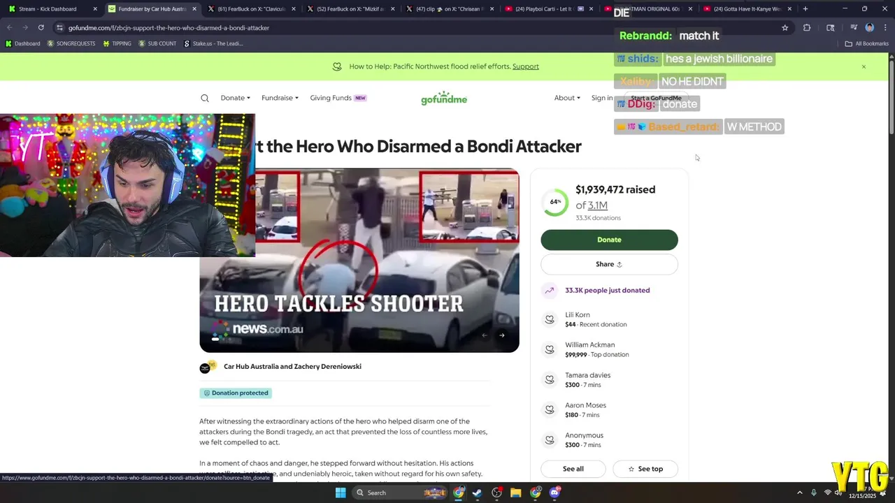The image size is (895, 503).
Task: Click the Hero Tackles Shooter image
Action: [359, 260]
